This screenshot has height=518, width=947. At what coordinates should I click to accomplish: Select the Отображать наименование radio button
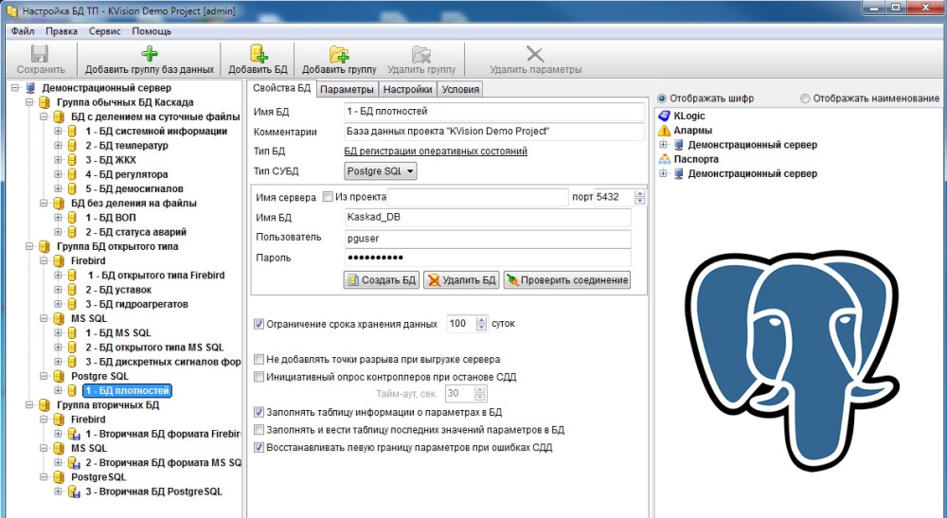(x=805, y=98)
